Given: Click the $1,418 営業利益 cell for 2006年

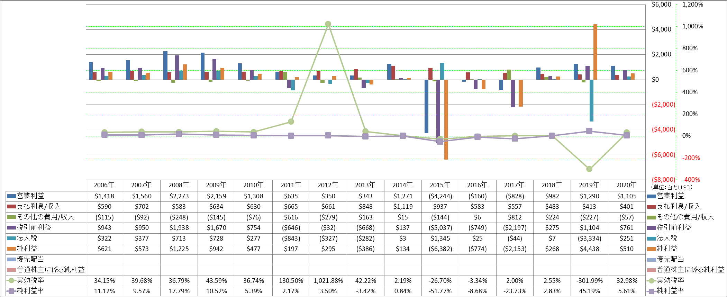Looking at the screenshot, I should pos(104,196).
